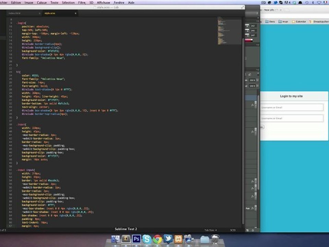329x247 pixels.
Task: Open the screen recorder dock icon
Action: [189, 239]
